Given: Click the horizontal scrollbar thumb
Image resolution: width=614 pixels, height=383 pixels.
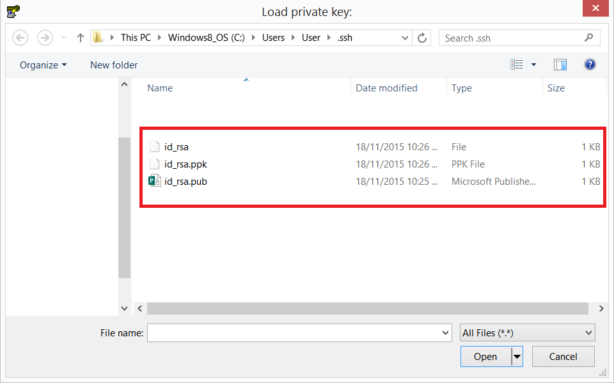Looking at the screenshot, I should click(x=367, y=309).
